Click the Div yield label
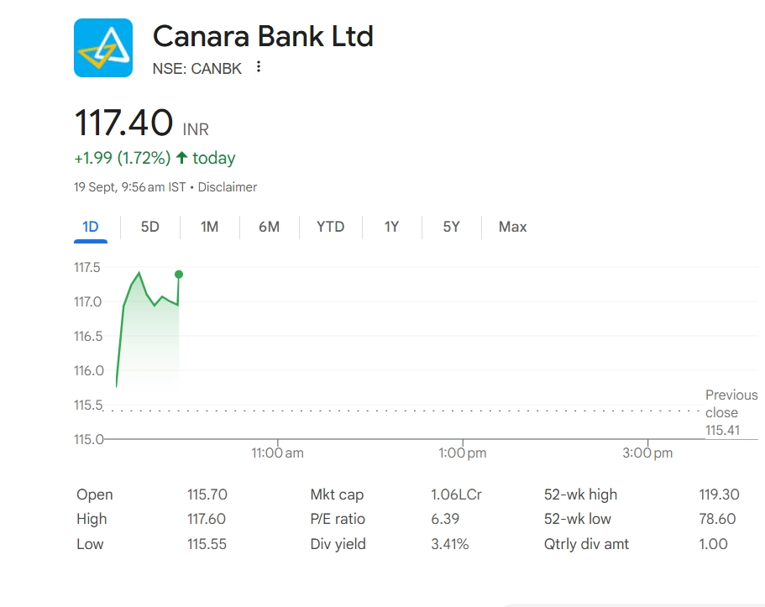This screenshot has width=765, height=607. coord(338,544)
